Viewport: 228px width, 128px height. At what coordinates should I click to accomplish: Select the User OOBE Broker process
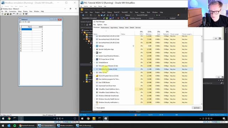(104, 82)
